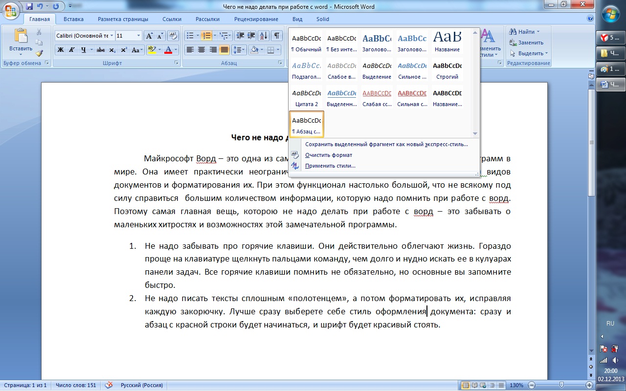Image resolution: width=626 pixels, height=391 pixels.
Task: Cut selection with the scissors icon
Action: coord(39,32)
